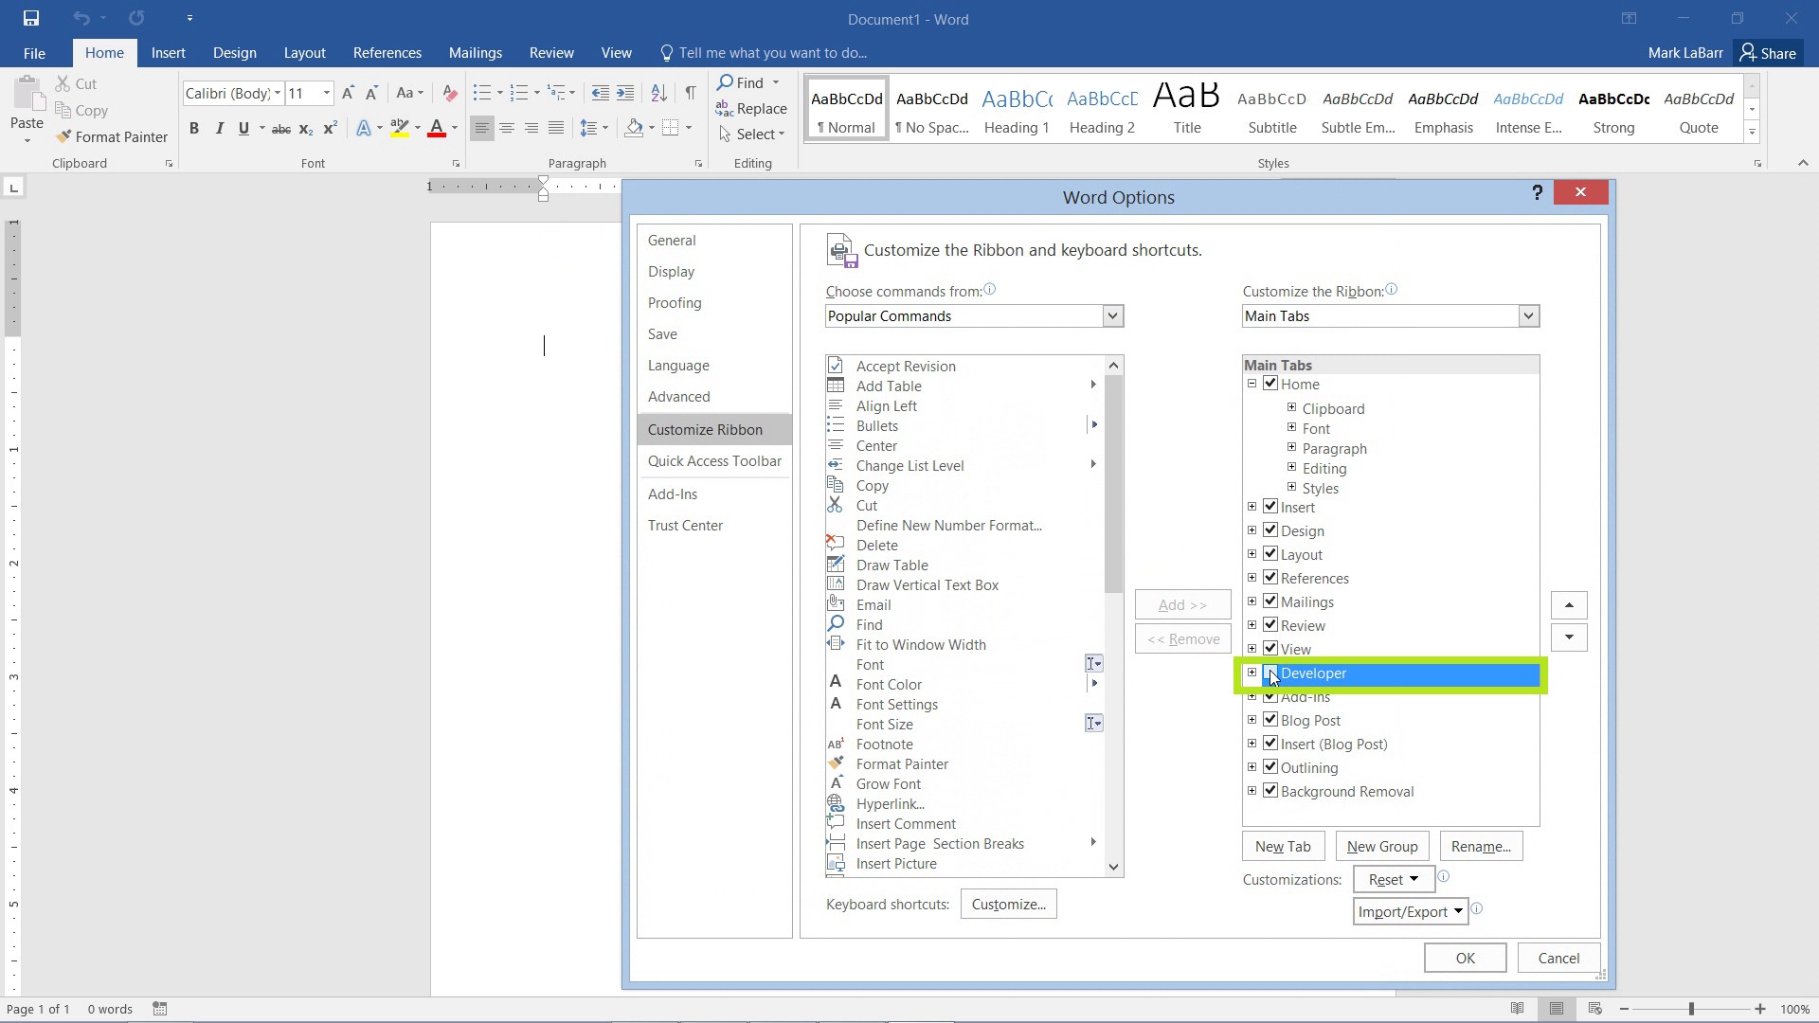Expand the Paragraph group node

[x=1291, y=447]
